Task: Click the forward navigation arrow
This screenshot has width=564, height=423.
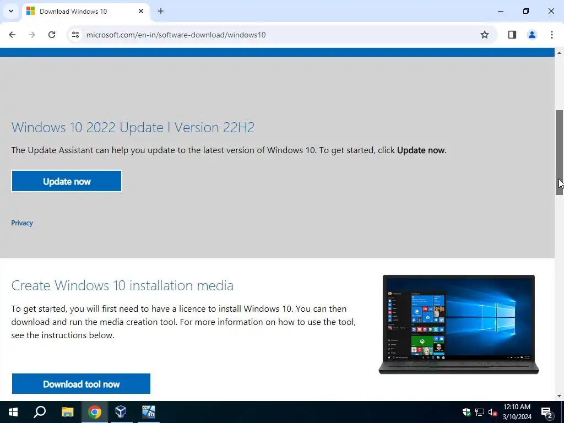Action: [32, 35]
